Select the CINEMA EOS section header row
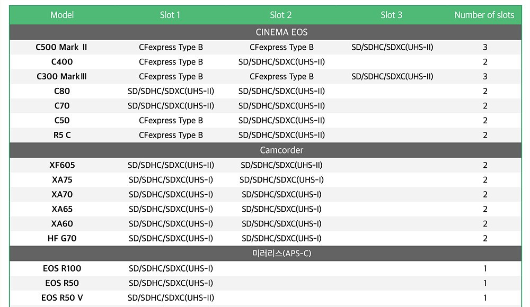530x307 pixels. [x=281, y=32]
